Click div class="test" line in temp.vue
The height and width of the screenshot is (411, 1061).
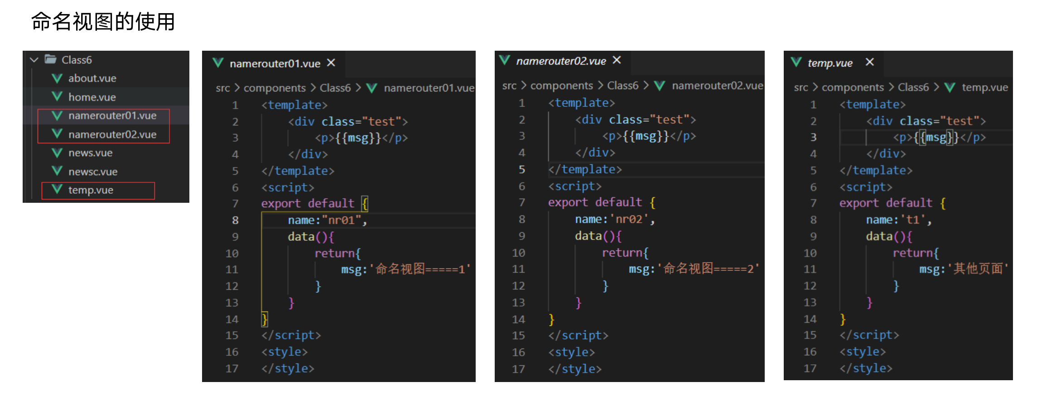point(926,121)
